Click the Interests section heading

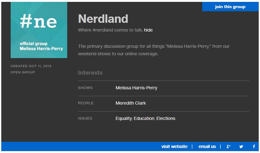pyautogui.click(x=90, y=73)
